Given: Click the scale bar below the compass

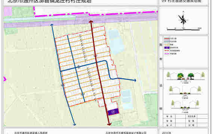Looking at the screenshot, I should 184,29.
